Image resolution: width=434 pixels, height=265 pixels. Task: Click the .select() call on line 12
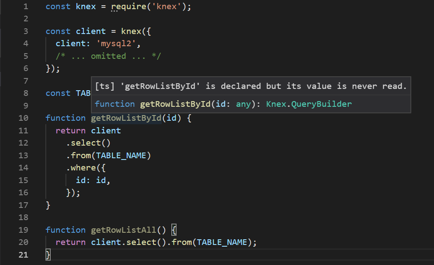(88, 143)
